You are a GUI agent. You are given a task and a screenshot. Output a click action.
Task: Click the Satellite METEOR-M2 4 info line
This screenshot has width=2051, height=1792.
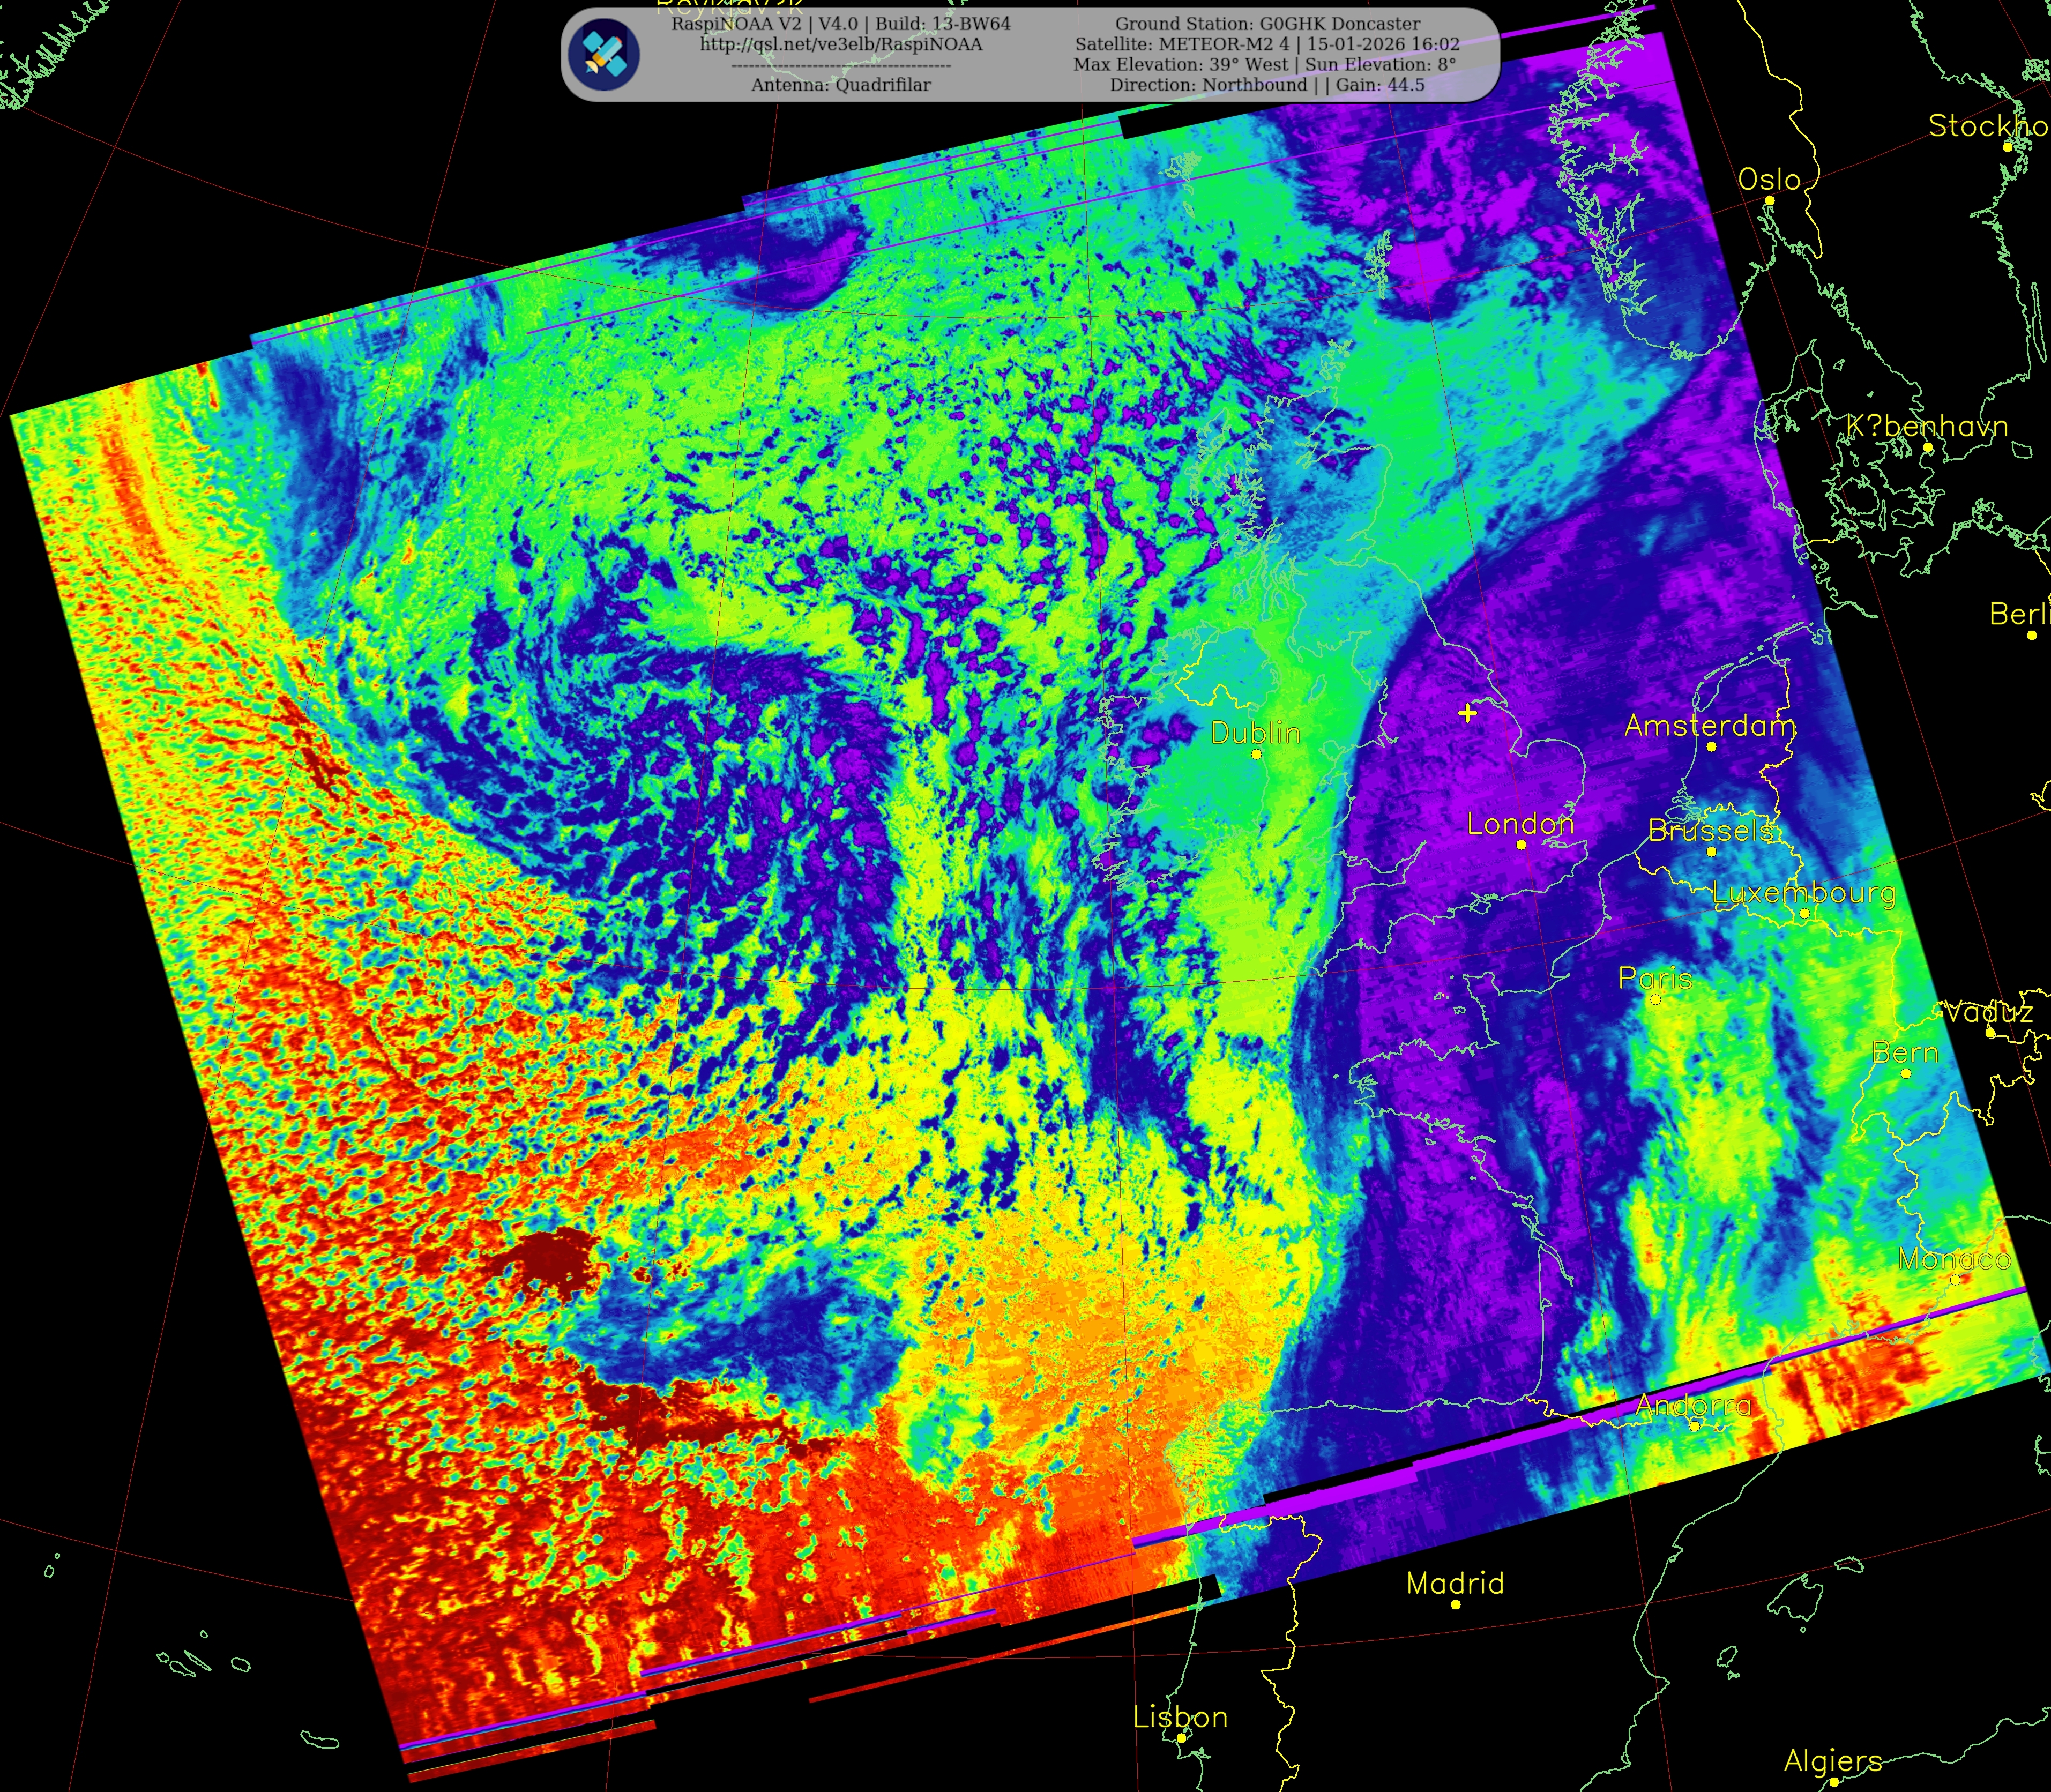tap(1267, 44)
